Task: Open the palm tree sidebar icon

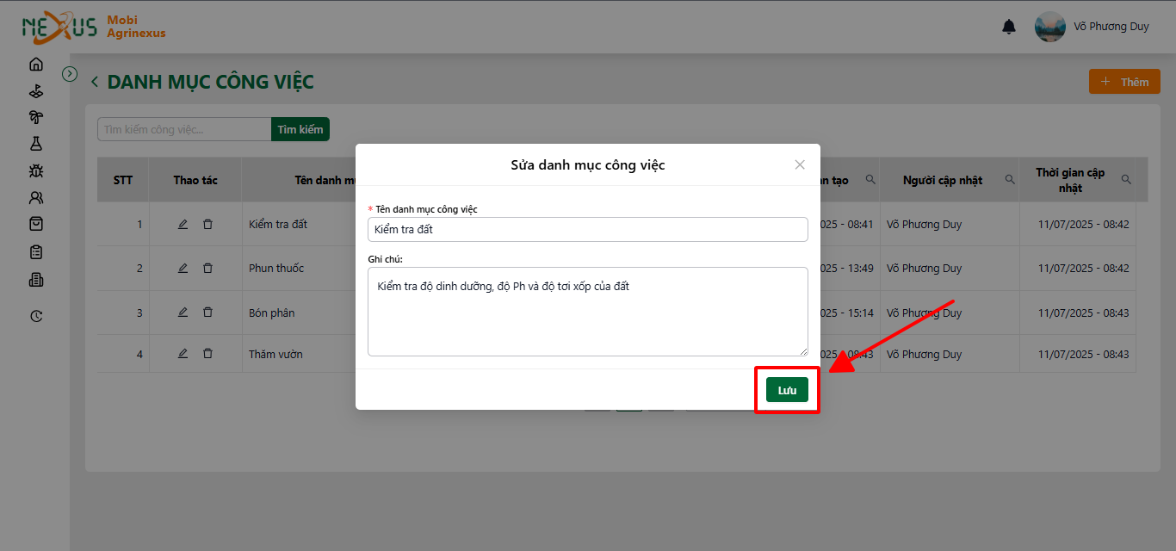Action: 35,117
